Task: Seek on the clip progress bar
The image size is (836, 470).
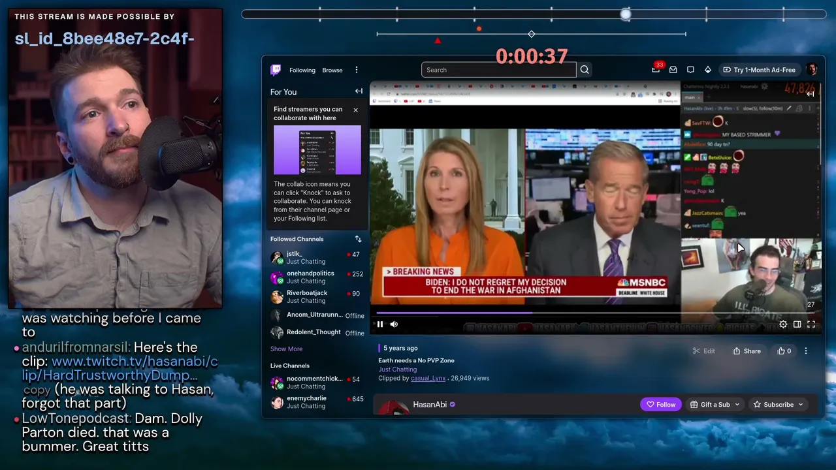Action: coord(595,313)
